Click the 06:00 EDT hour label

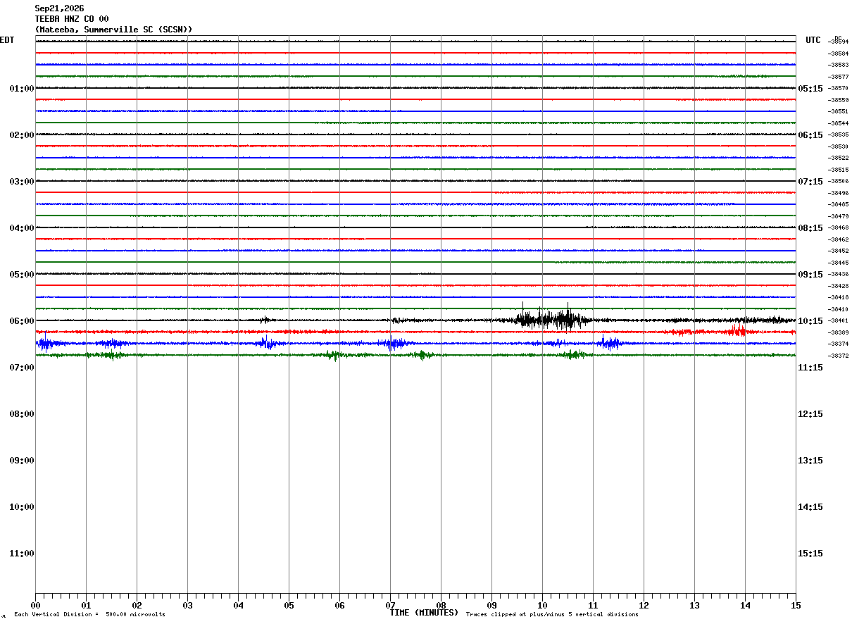(22, 321)
